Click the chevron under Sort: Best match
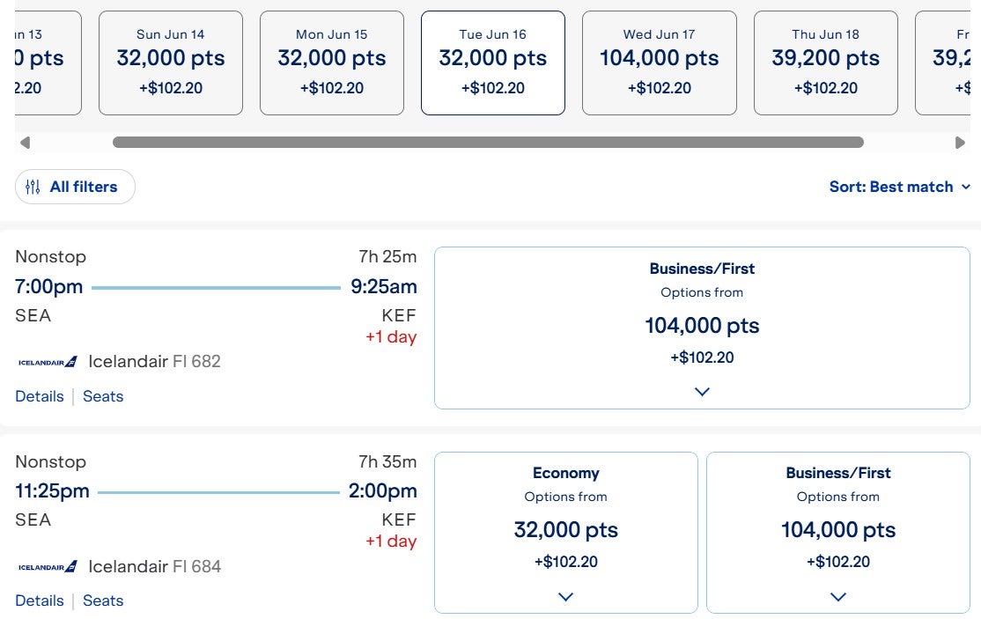 tap(967, 187)
